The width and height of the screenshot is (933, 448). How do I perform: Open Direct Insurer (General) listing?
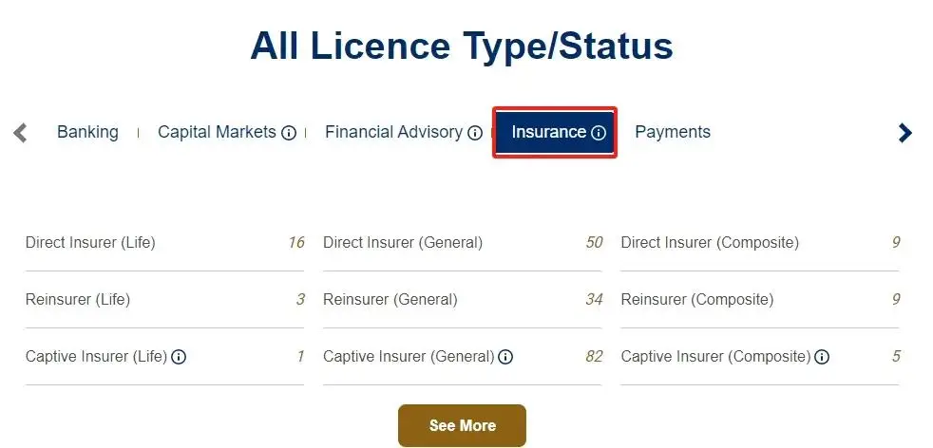403,242
